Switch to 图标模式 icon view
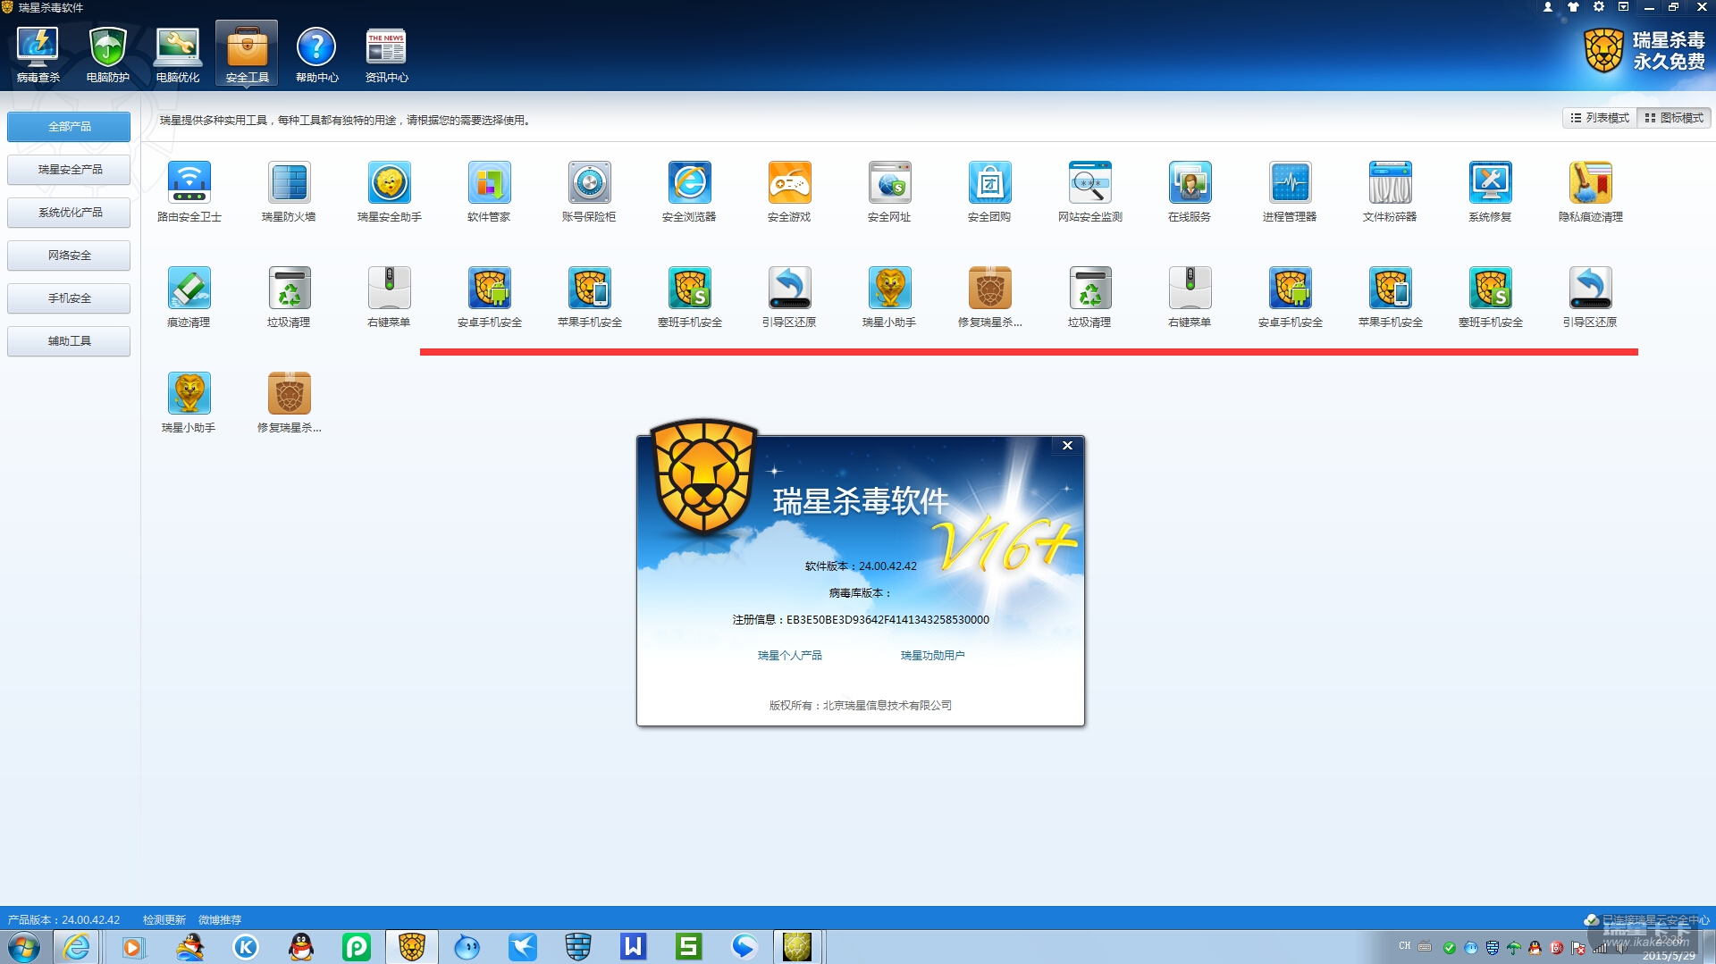 (x=1674, y=118)
